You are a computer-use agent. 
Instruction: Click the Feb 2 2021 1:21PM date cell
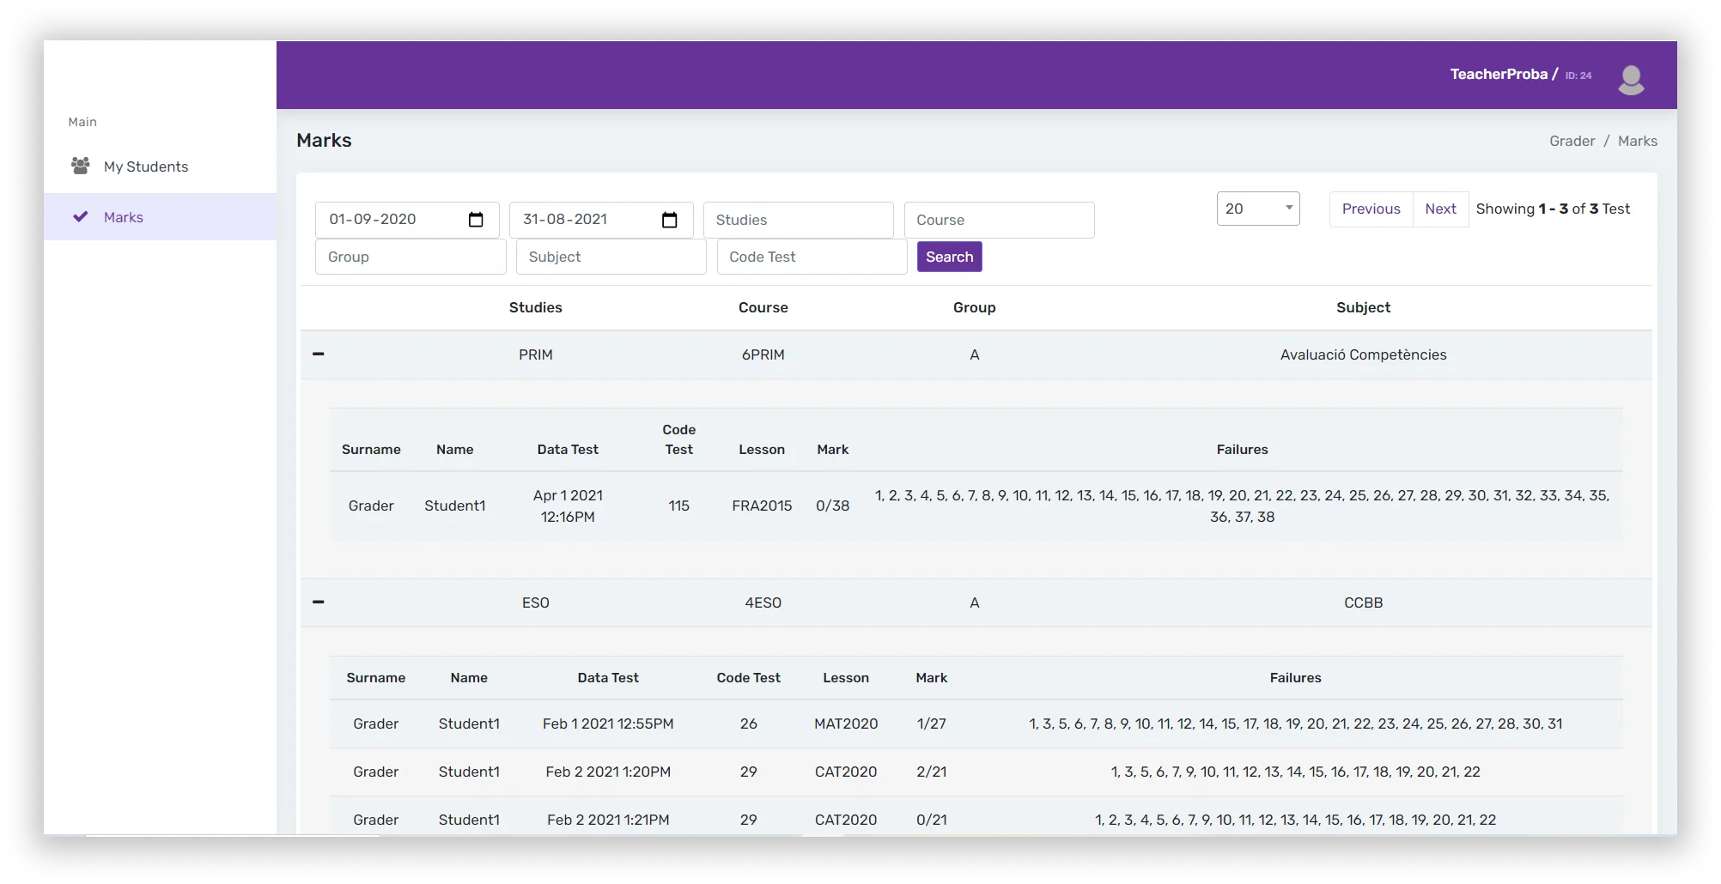(608, 820)
